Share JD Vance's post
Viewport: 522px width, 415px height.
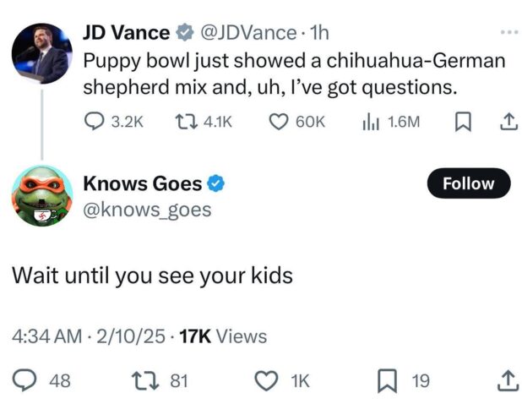pos(508,122)
